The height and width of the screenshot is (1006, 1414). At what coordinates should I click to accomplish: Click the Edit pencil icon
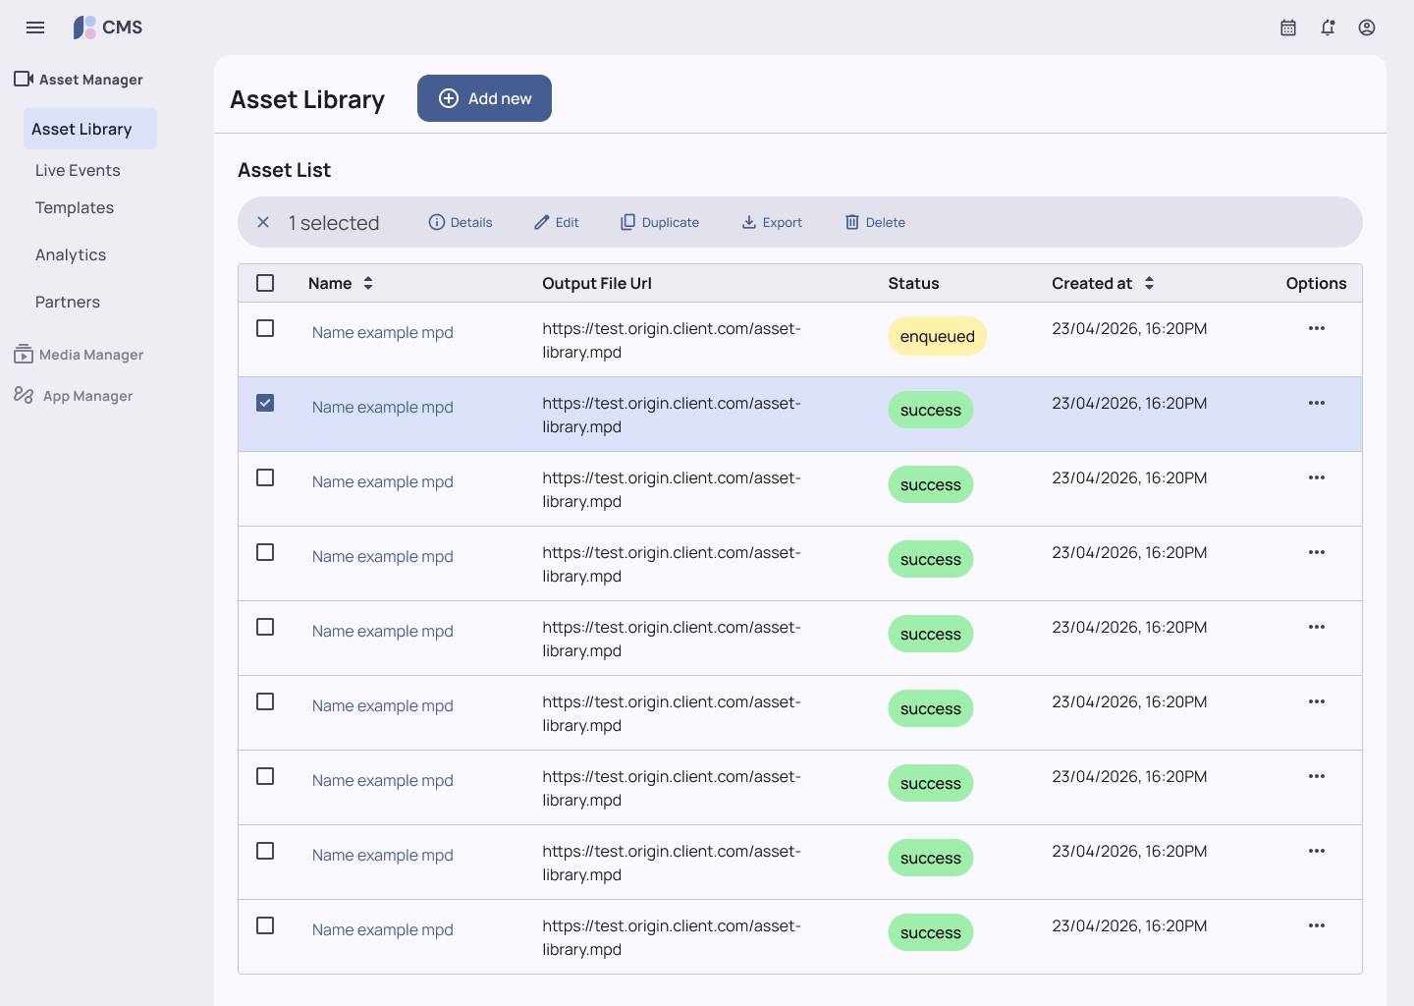[x=542, y=222]
